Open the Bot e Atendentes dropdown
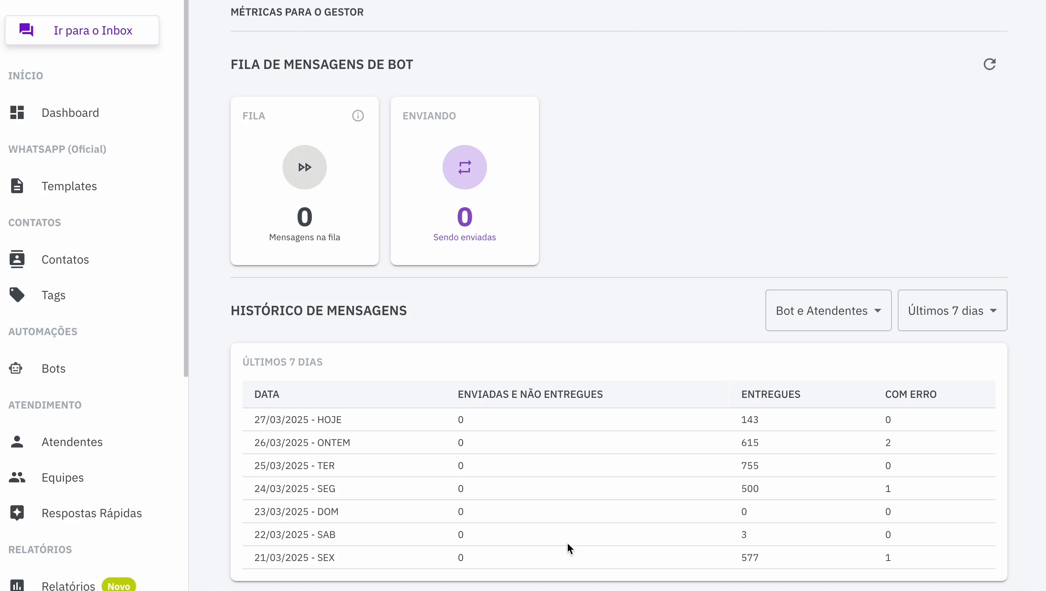The height and width of the screenshot is (591, 1046). [x=828, y=311]
